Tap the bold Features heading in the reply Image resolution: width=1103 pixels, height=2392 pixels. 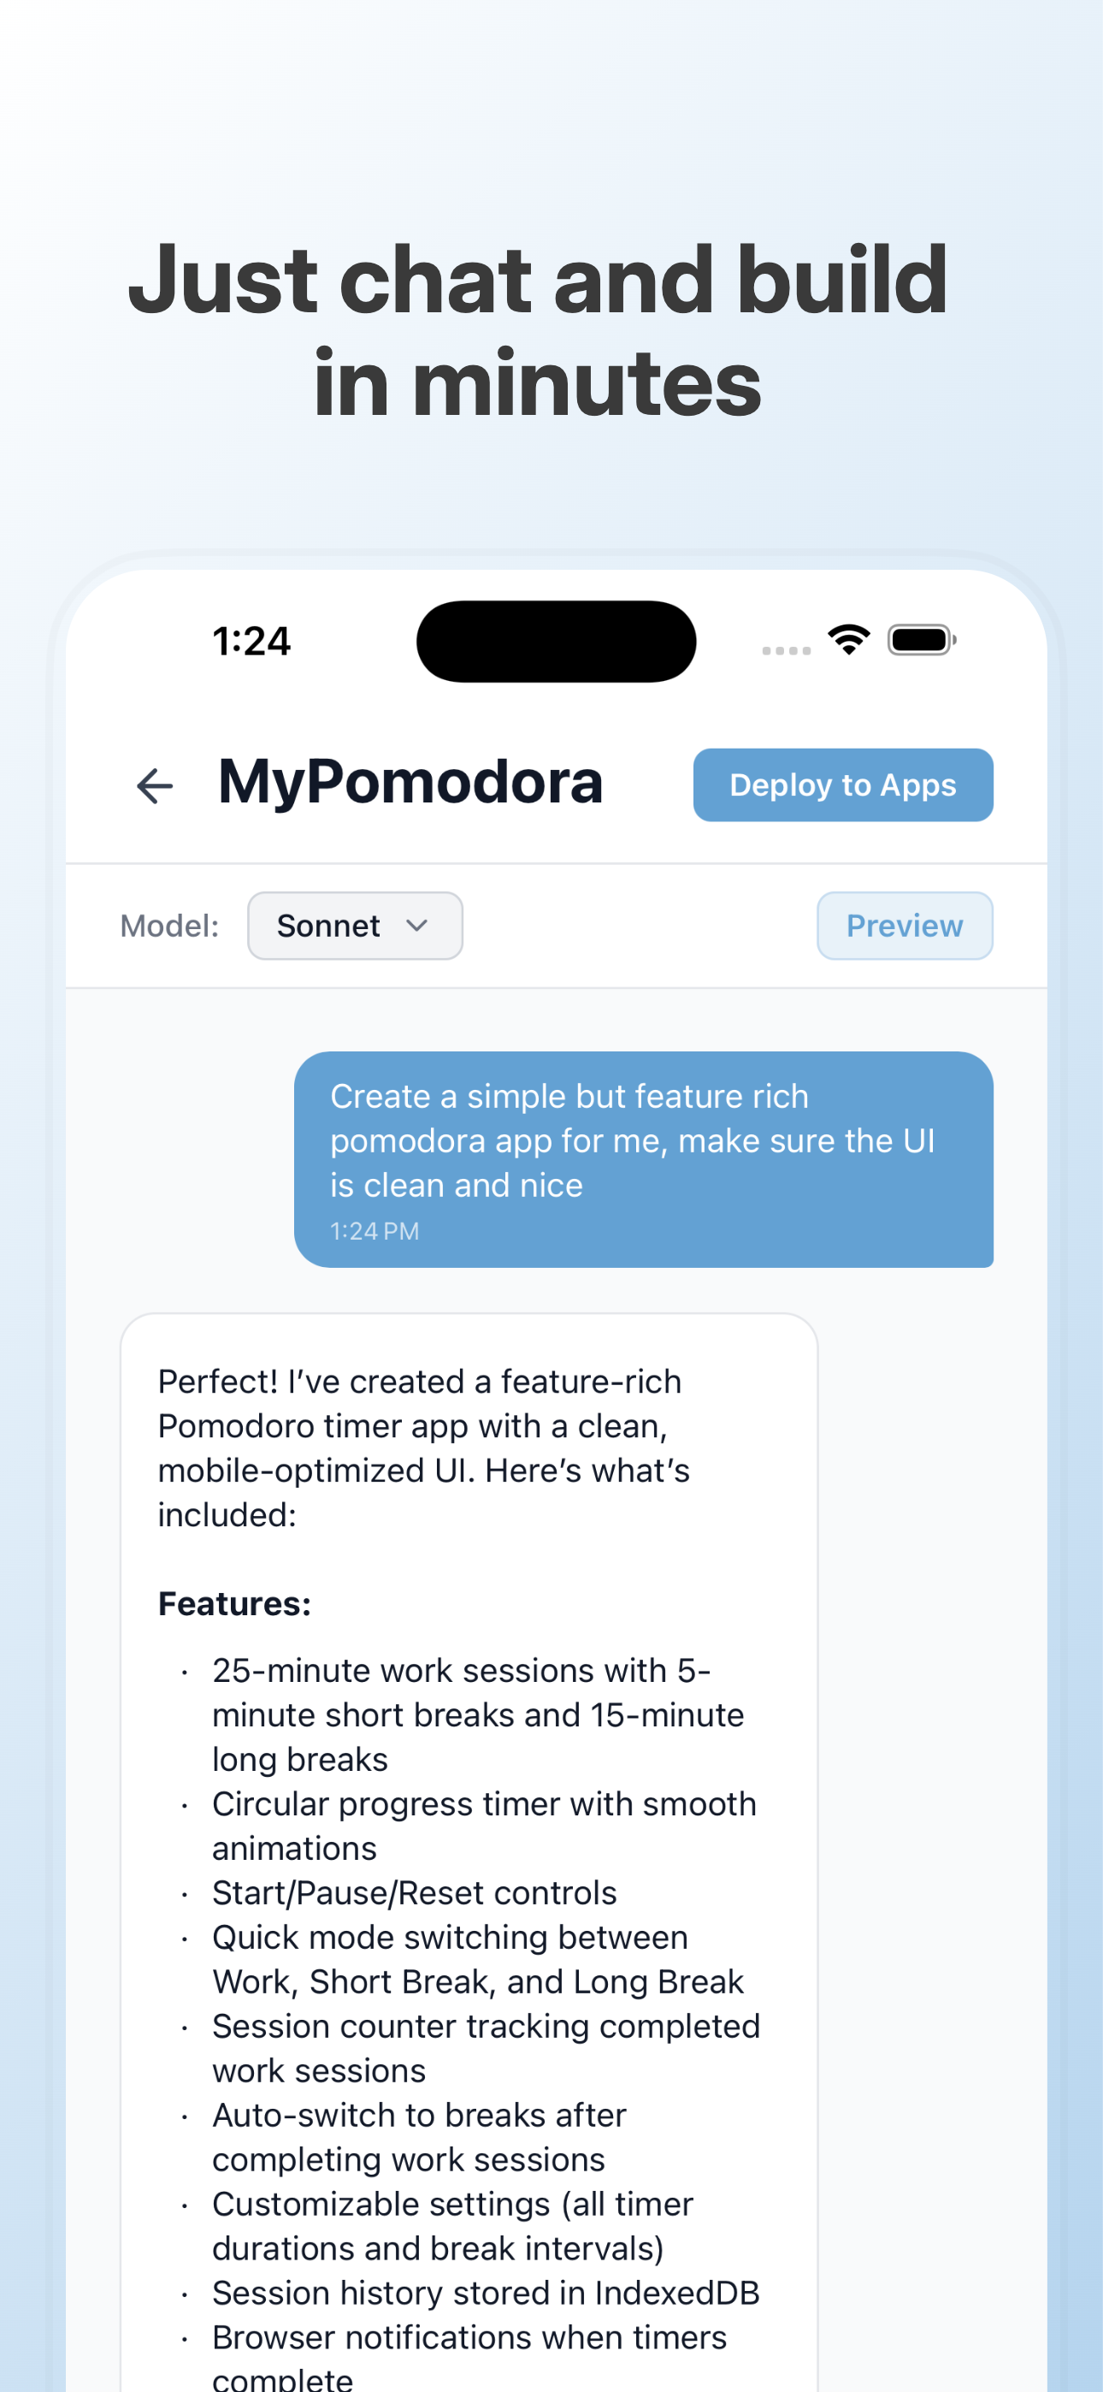pyautogui.click(x=235, y=1603)
